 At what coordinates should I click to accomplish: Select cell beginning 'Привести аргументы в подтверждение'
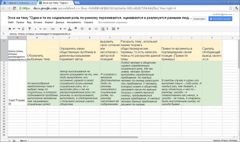181,50
